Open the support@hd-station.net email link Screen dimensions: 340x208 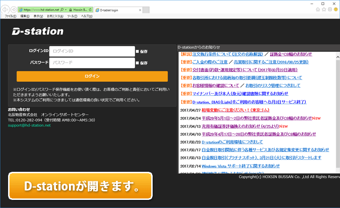pyautogui.click(x=29, y=125)
